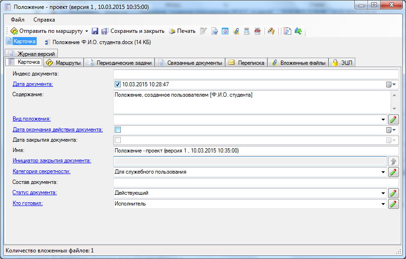Click the window title bar document icon

pyautogui.click(x=8, y=7)
